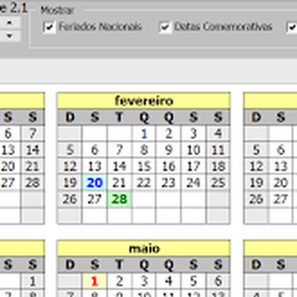Click the maio month header

pos(144,248)
